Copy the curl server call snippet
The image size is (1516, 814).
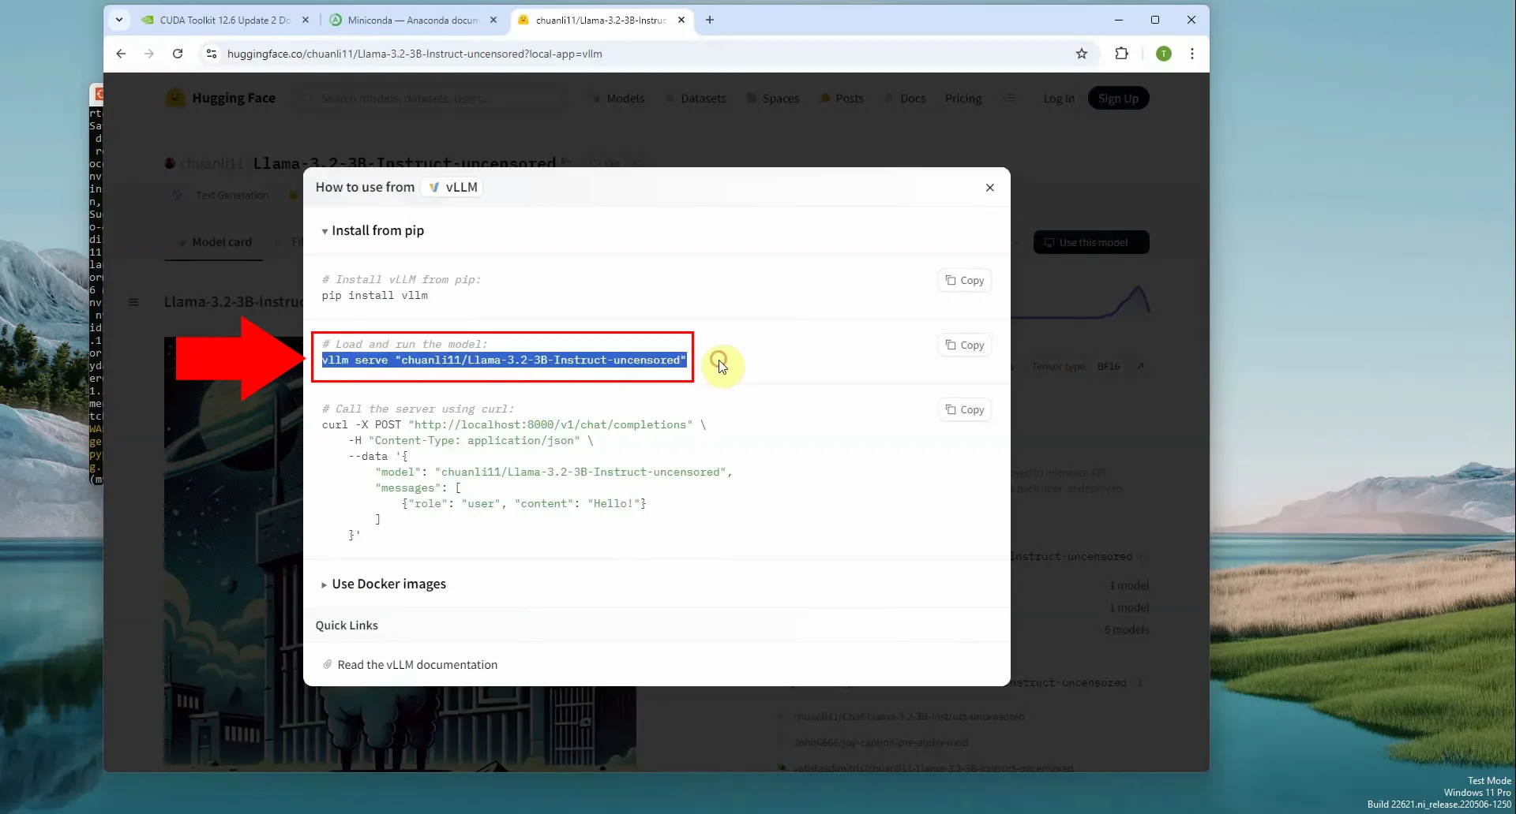click(964, 409)
